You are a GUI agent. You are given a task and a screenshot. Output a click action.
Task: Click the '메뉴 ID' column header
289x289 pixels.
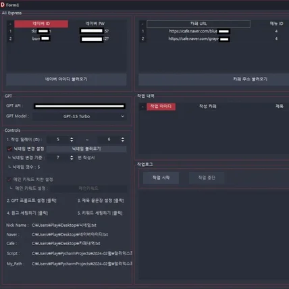(x=276, y=24)
